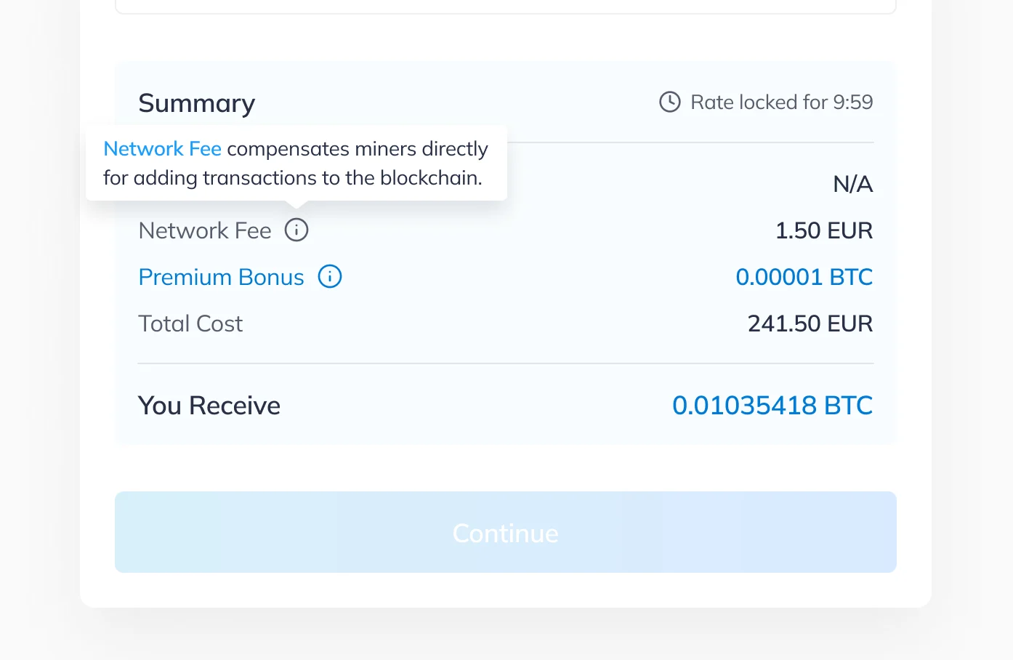Click the clock icon beside Rate locked
Screen dimensions: 1013x660
click(x=670, y=102)
